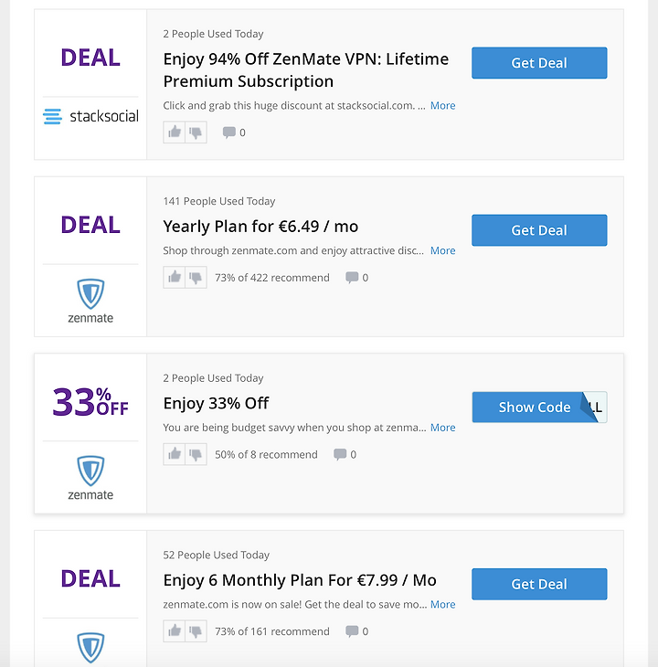The width and height of the screenshot is (658, 667).
Task: Expand More on the 6 Monthly Plan description
Action: (x=442, y=605)
